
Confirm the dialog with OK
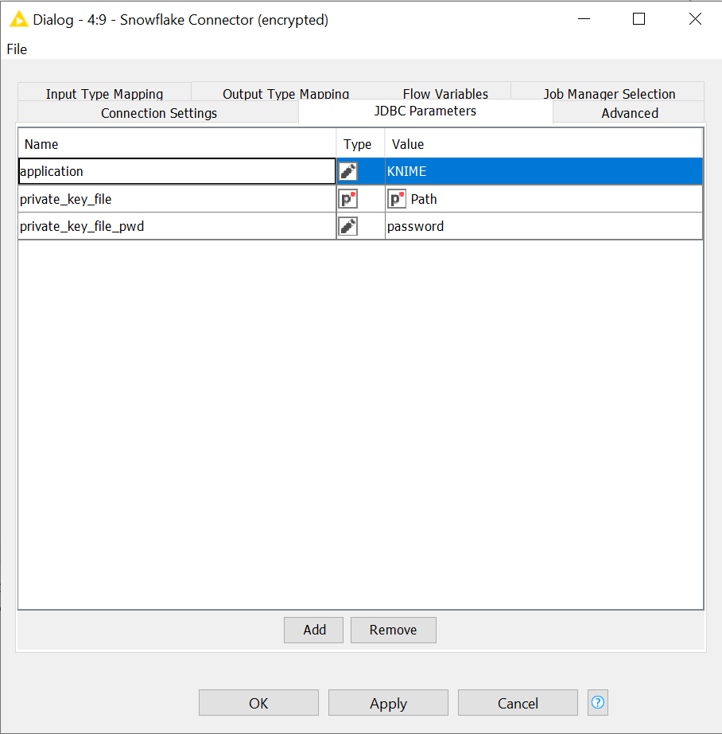258,703
